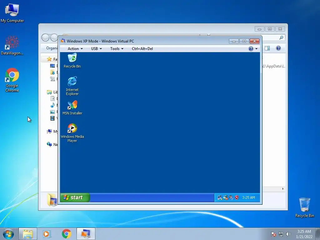
Task: Click the Virtual PC help icon
Action: tap(251, 48)
